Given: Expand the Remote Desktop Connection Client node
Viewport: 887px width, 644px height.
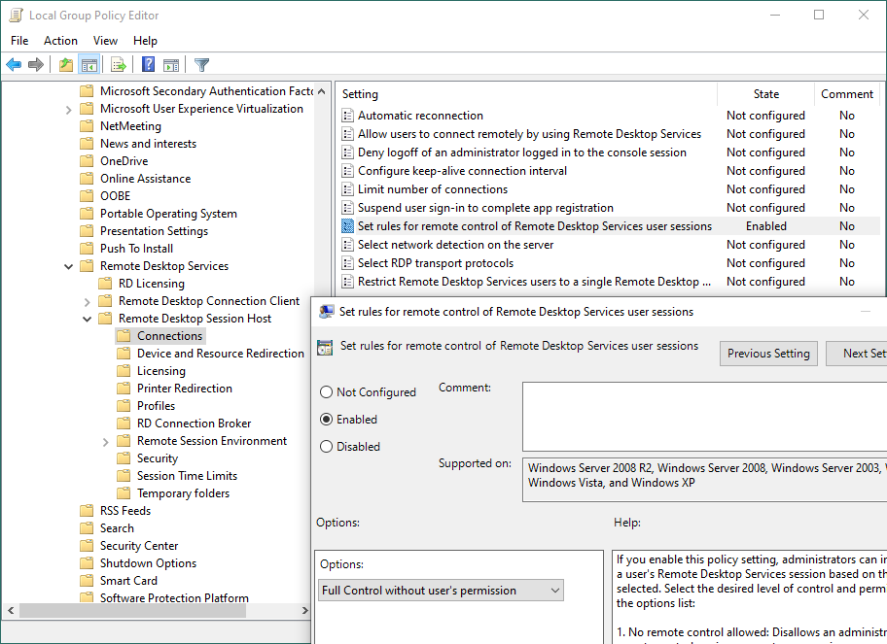Looking at the screenshot, I should pos(88,302).
